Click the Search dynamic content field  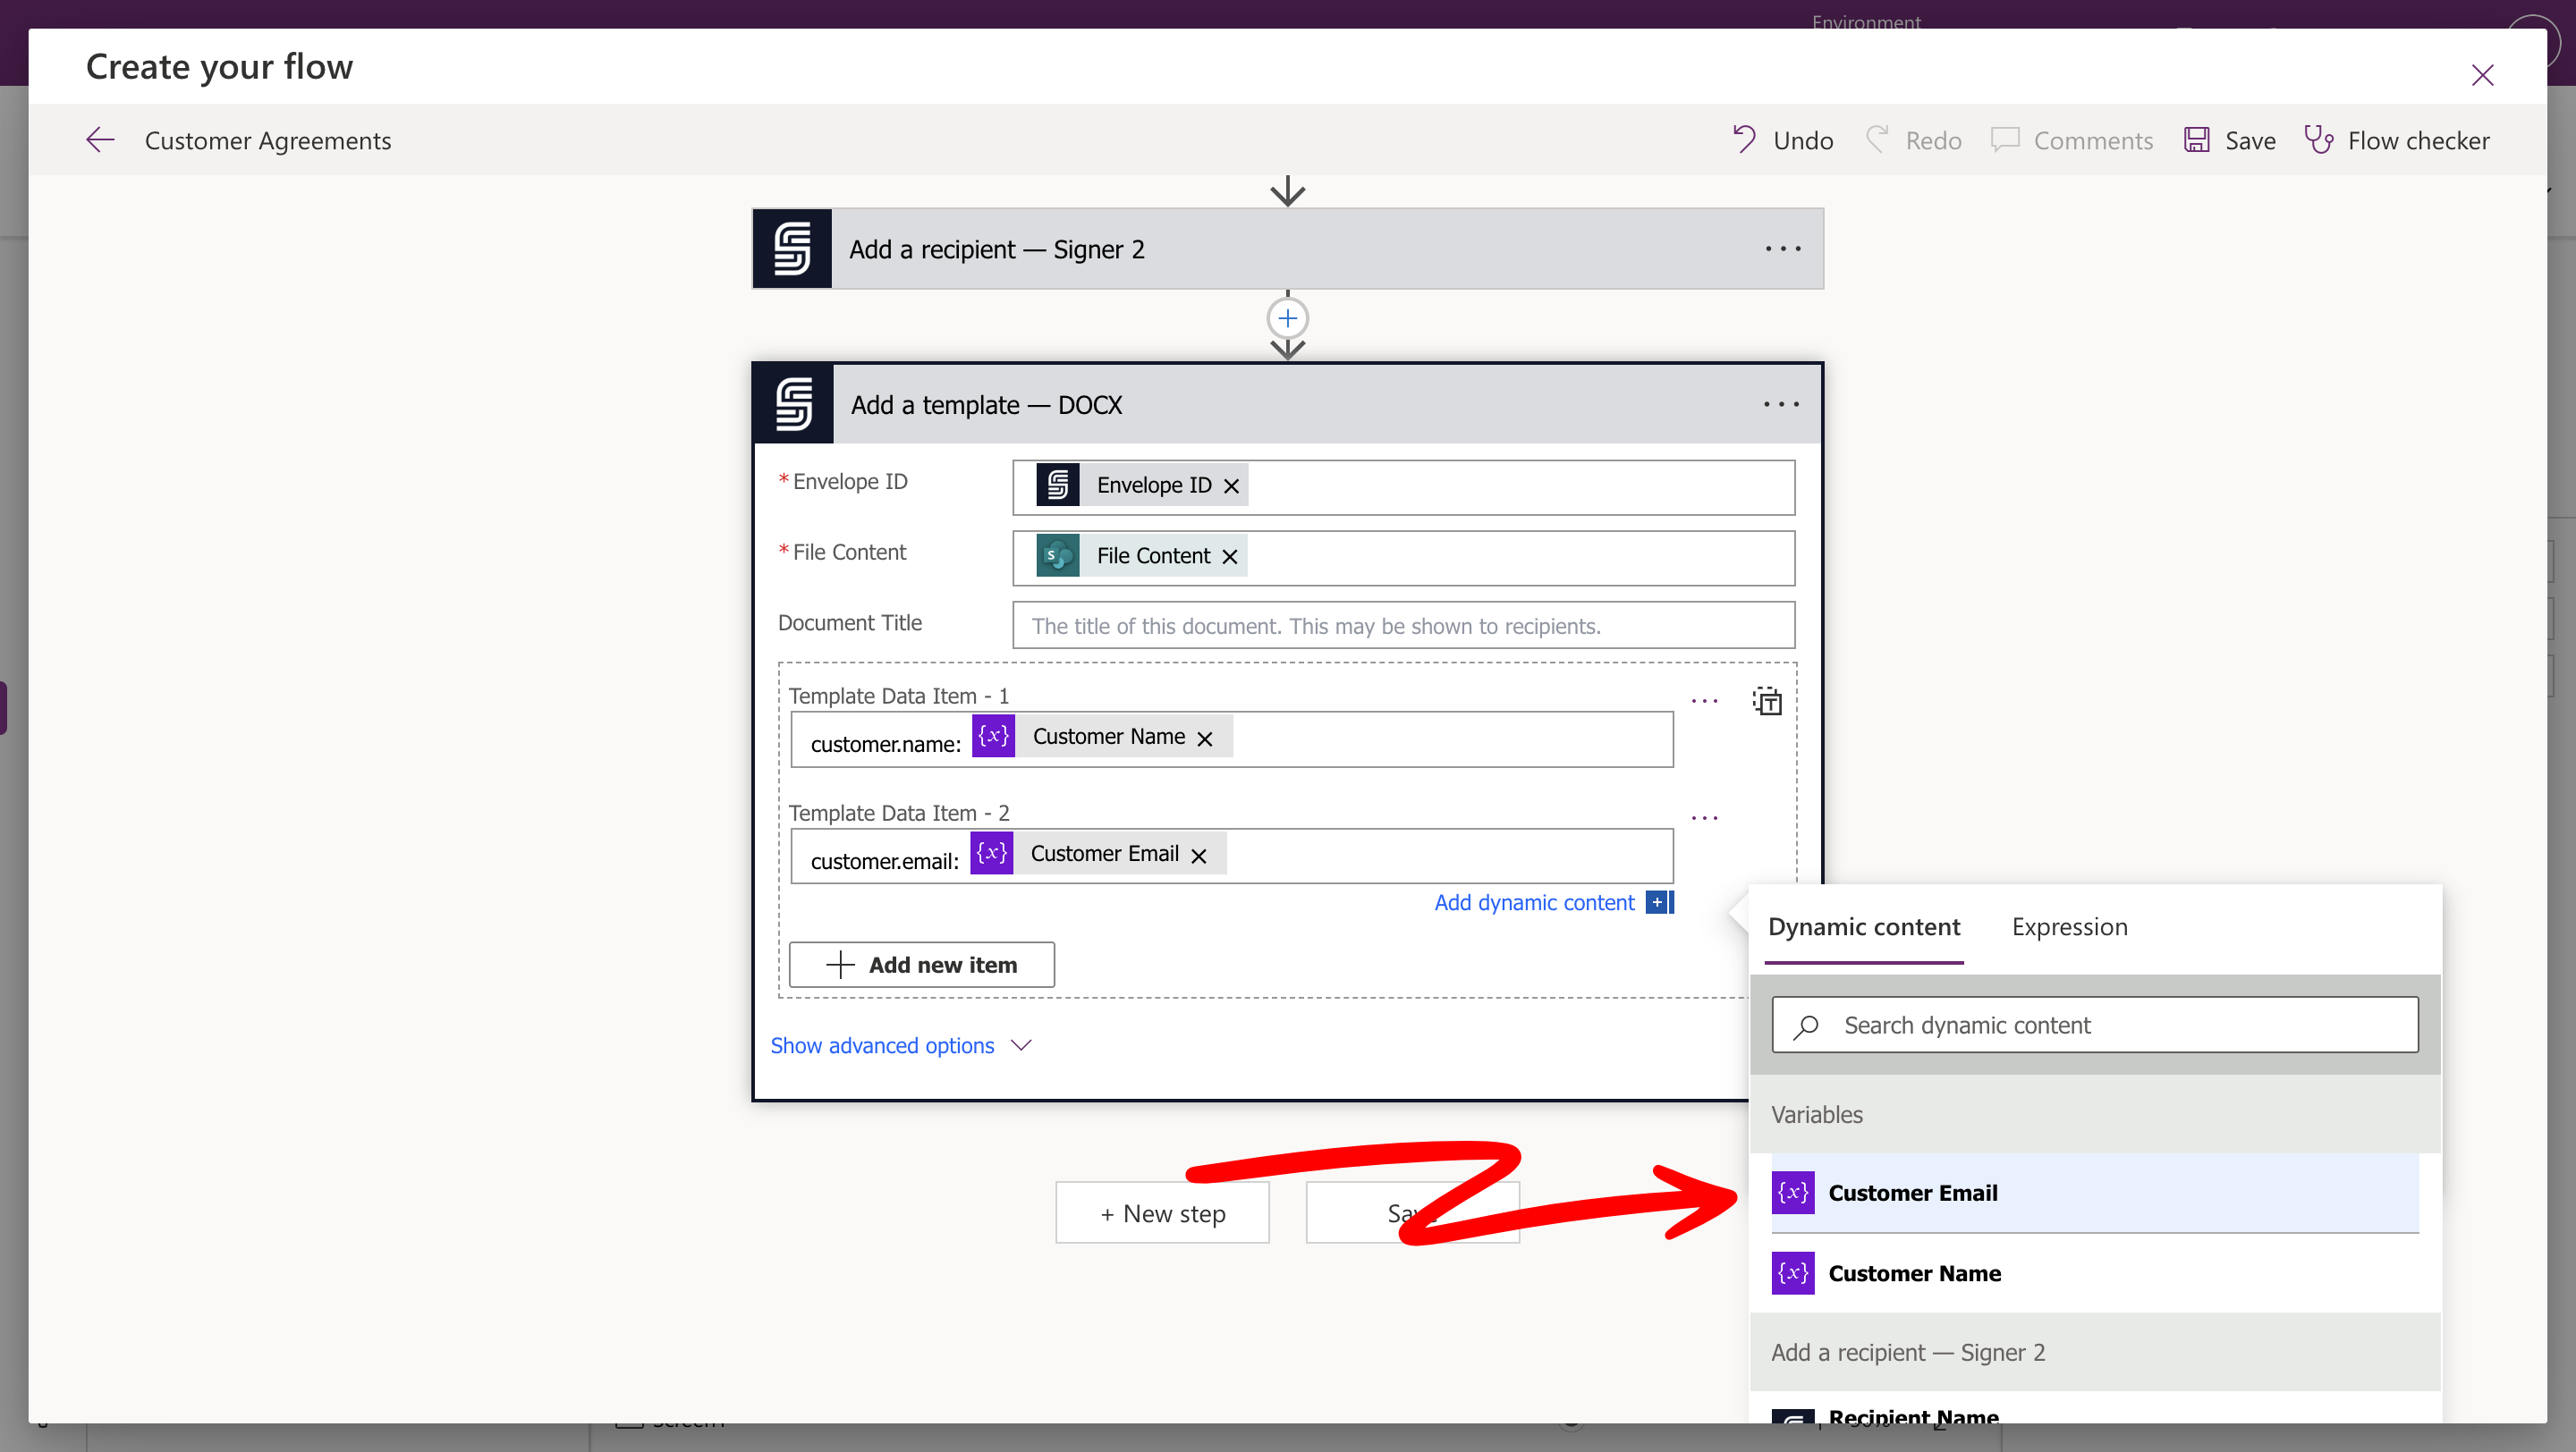coord(2094,1026)
